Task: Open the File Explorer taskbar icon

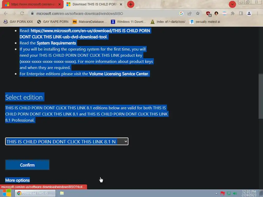Action: pyautogui.click(x=62, y=193)
